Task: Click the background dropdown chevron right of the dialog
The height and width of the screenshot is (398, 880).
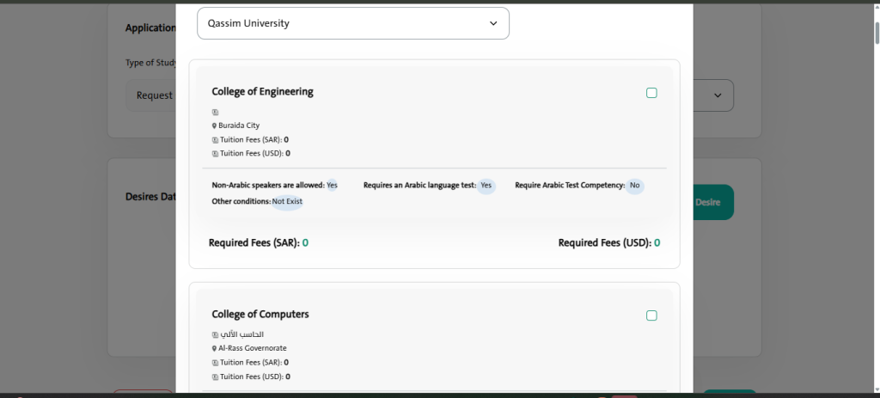Action: tap(718, 95)
